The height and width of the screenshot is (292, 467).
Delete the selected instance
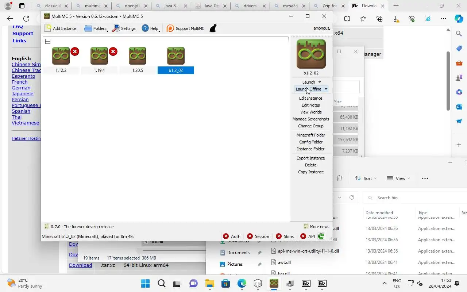(x=311, y=165)
